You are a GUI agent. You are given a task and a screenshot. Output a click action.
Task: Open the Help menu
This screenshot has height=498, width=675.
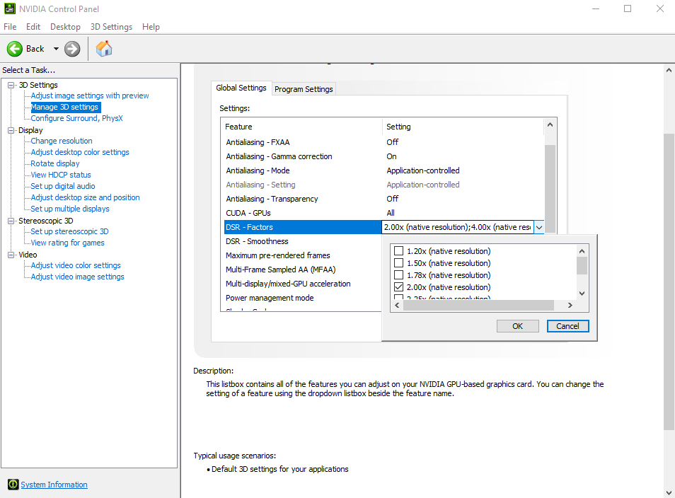click(151, 27)
